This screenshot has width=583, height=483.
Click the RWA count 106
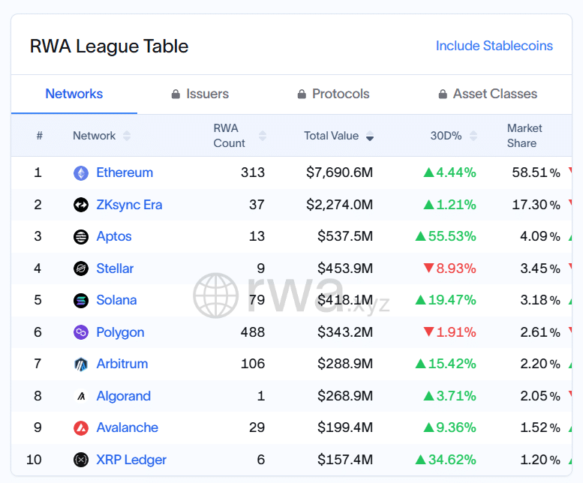(253, 364)
